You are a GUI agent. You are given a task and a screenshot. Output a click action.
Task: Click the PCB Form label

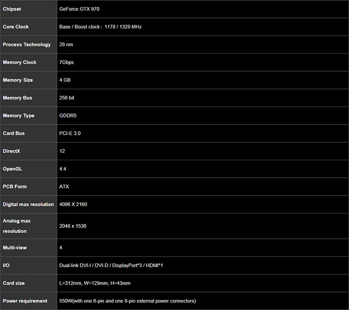click(15, 186)
